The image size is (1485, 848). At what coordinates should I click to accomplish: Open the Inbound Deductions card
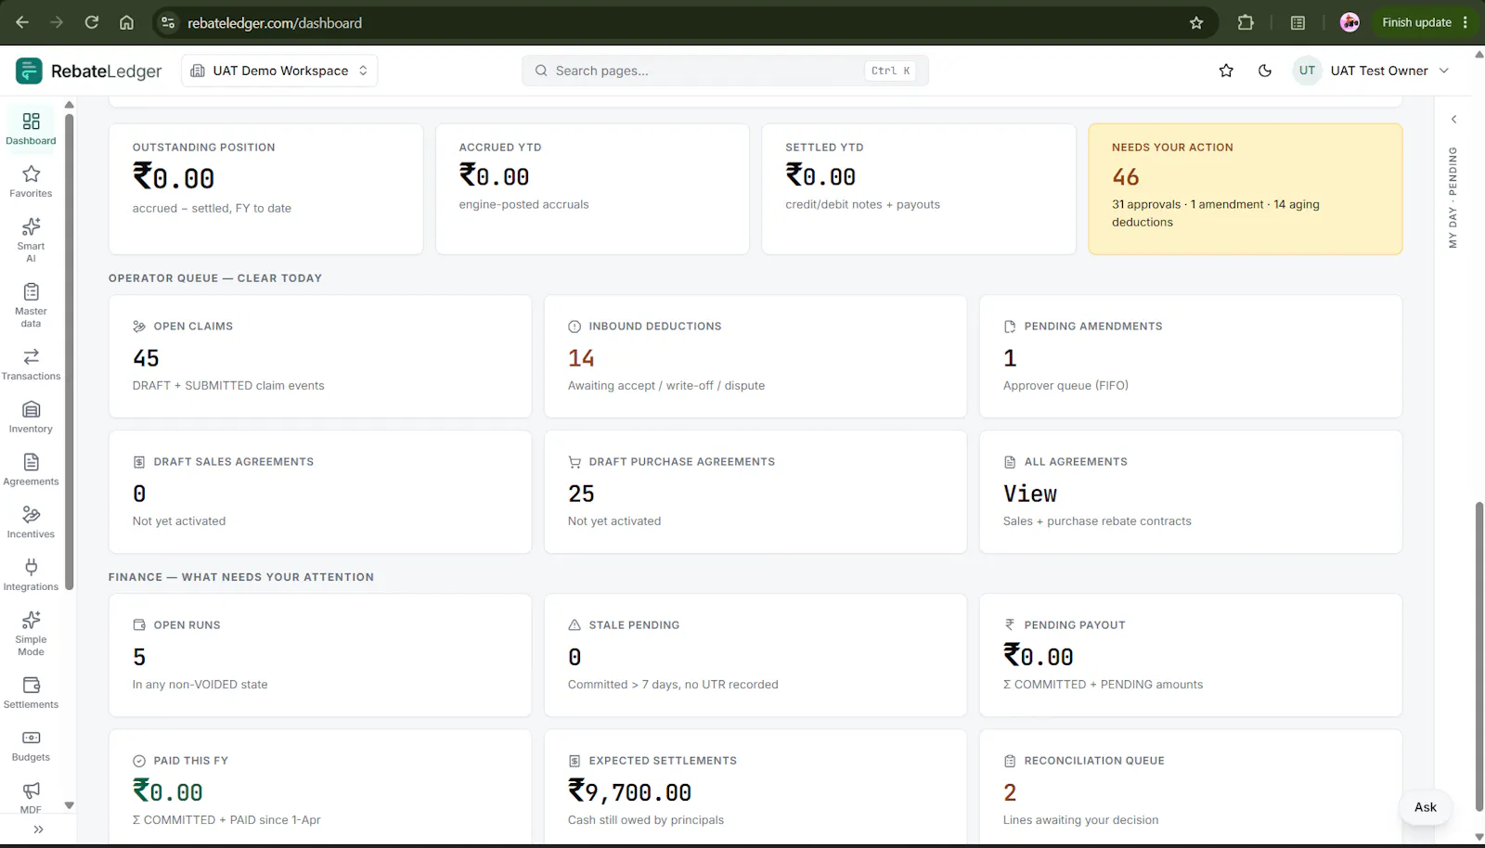click(755, 356)
